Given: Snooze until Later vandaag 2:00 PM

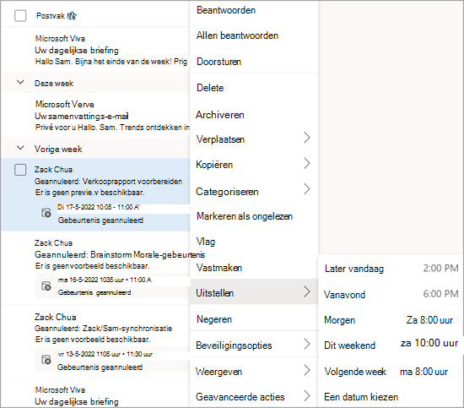Looking at the screenshot, I should coord(391,269).
